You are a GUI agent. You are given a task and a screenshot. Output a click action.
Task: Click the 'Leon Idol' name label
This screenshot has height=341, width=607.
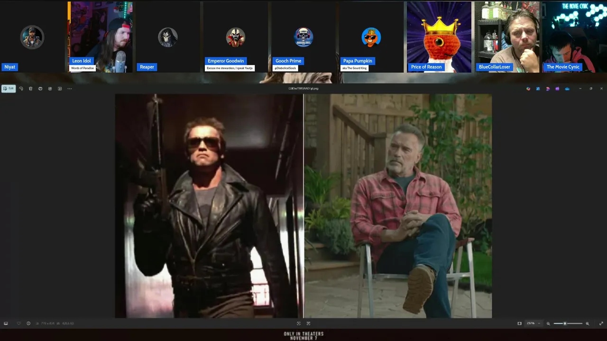point(82,61)
